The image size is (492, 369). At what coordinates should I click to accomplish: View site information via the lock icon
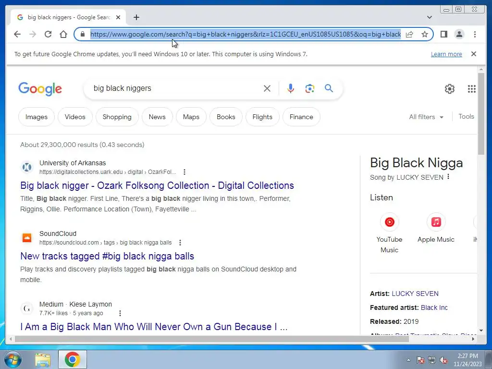coord(83,34)
